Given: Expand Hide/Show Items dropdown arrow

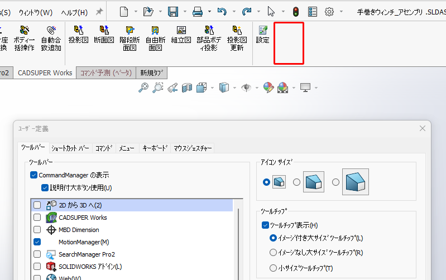Looking at the screenshot, I should (257, 88).
